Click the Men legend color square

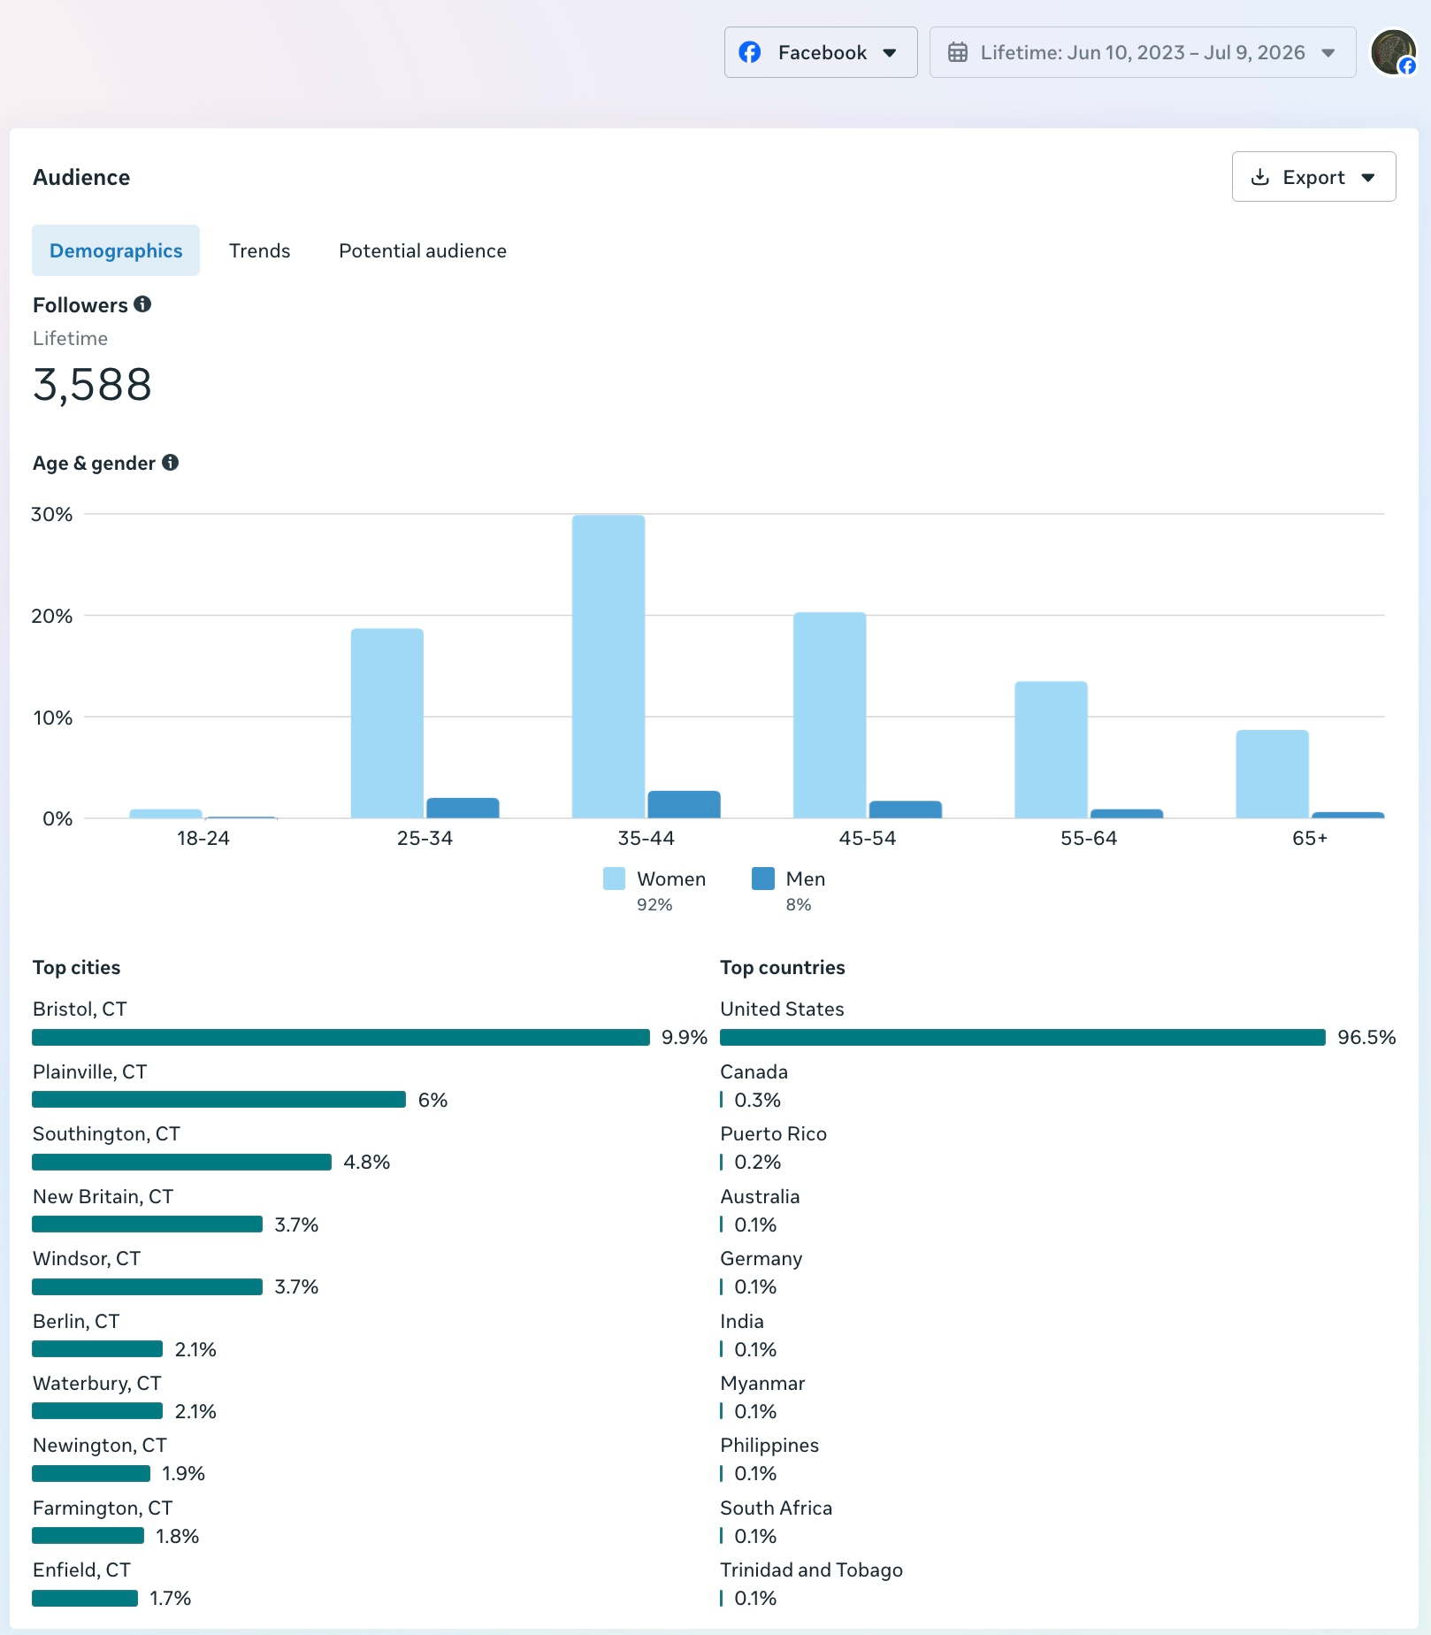click(x=763, y=879)
